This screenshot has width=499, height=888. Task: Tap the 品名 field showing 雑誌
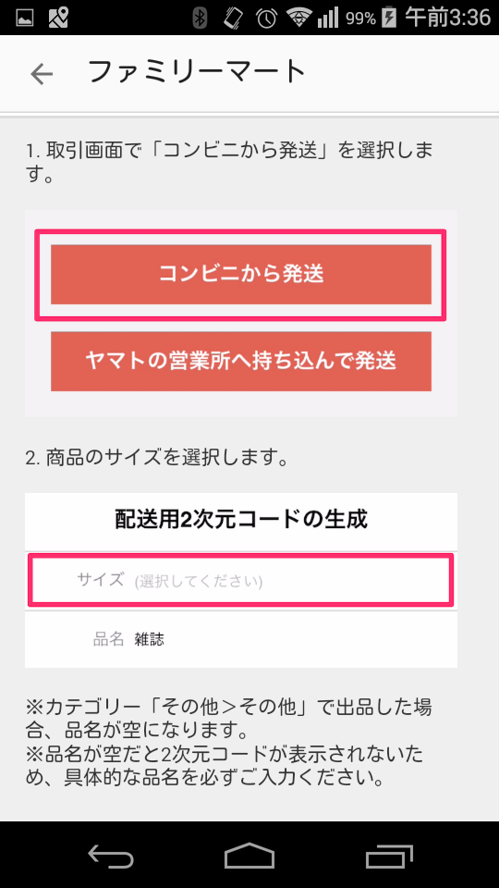click(x=241, y=639)
